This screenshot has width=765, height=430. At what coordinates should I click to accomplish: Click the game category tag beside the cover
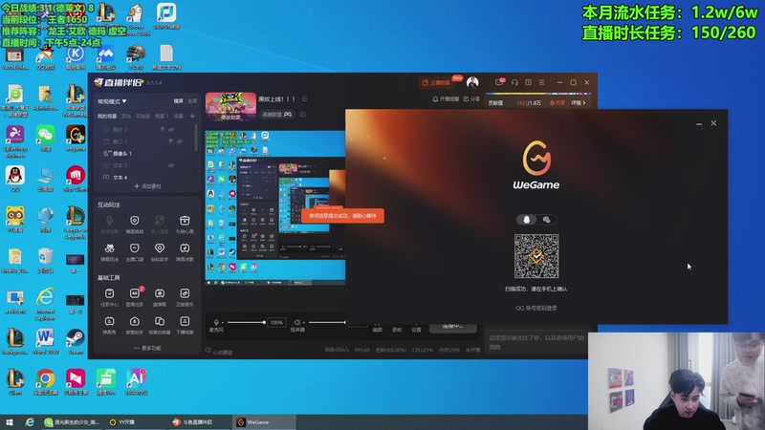[276, 114]
